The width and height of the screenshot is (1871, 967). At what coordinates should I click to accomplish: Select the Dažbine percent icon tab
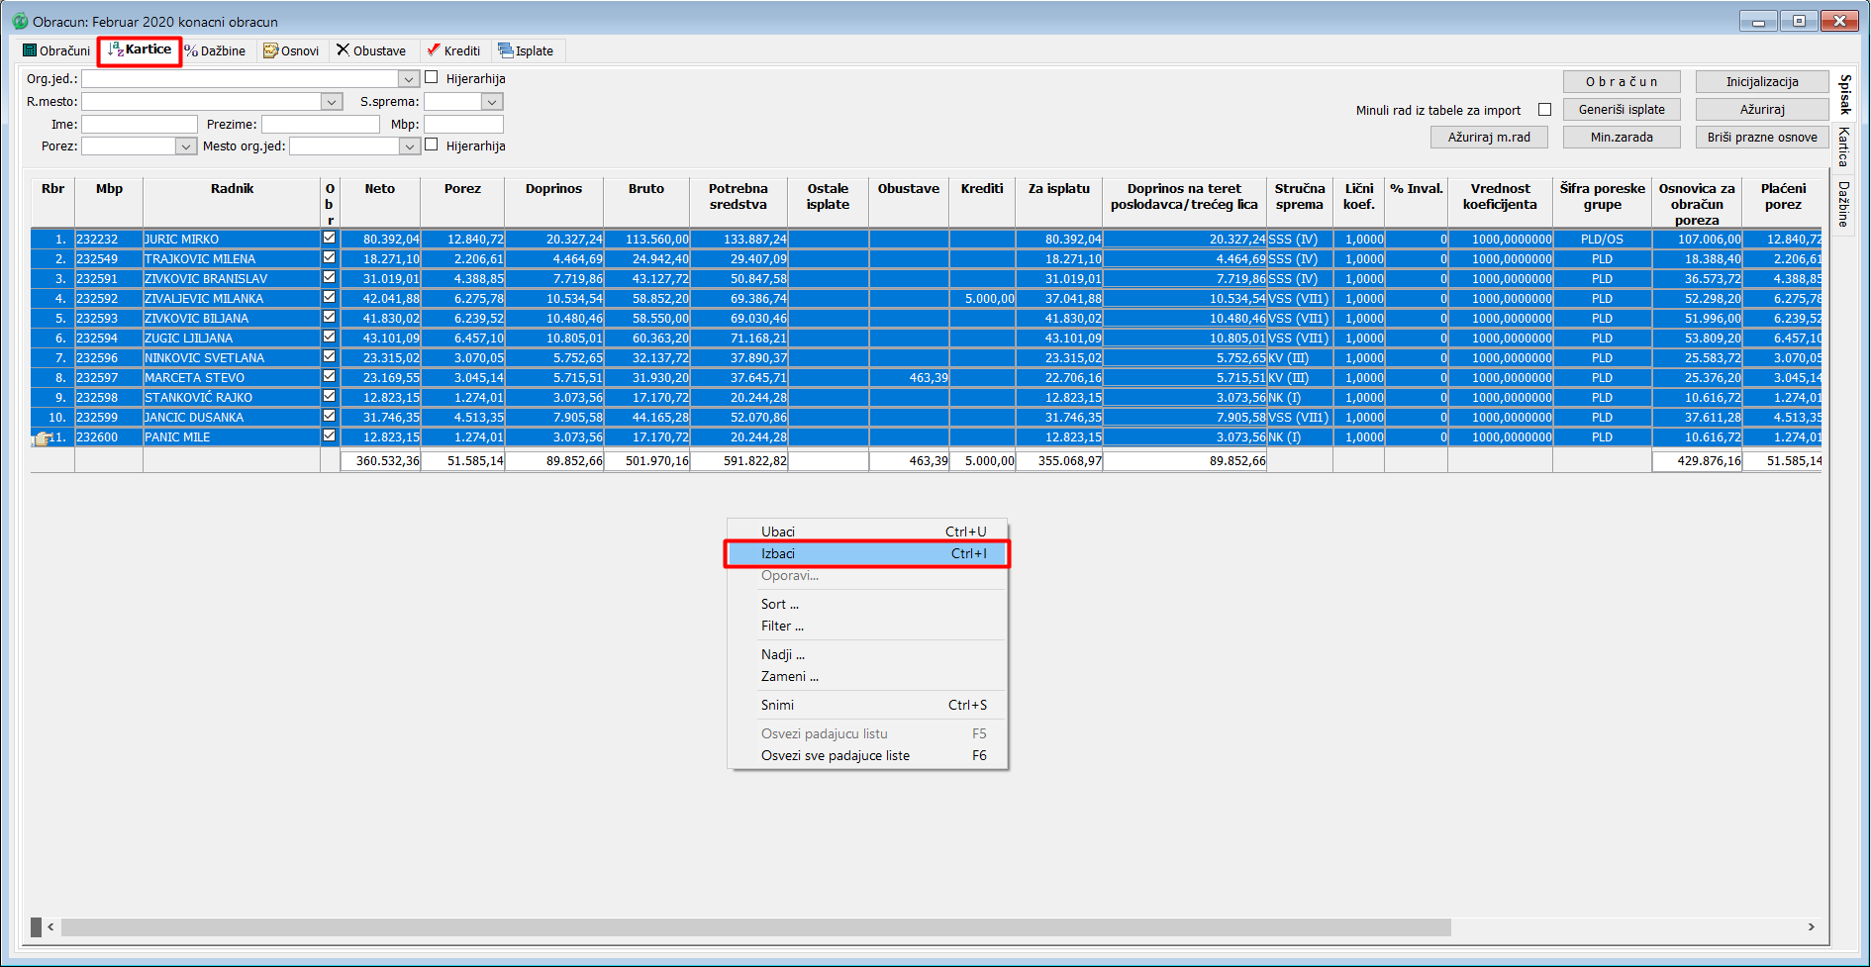click(x=191, y=50)
